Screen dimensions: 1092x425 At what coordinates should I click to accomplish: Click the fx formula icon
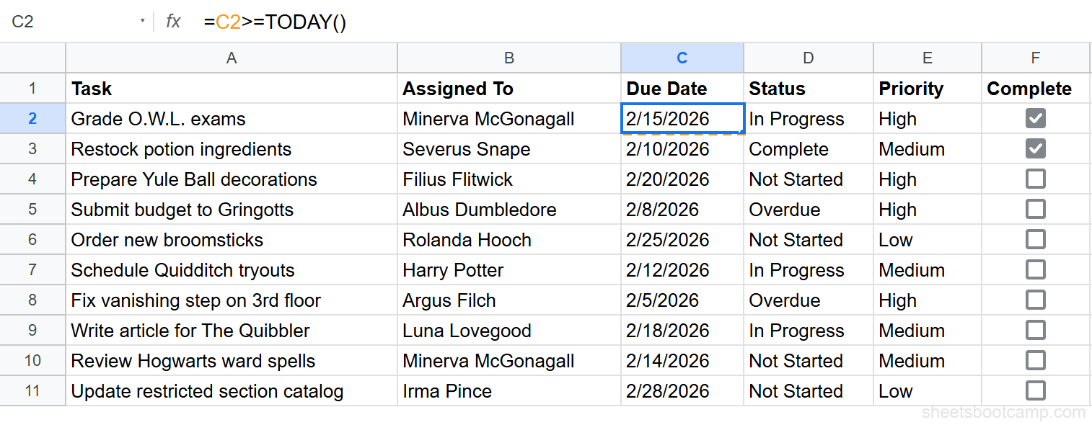173,21
